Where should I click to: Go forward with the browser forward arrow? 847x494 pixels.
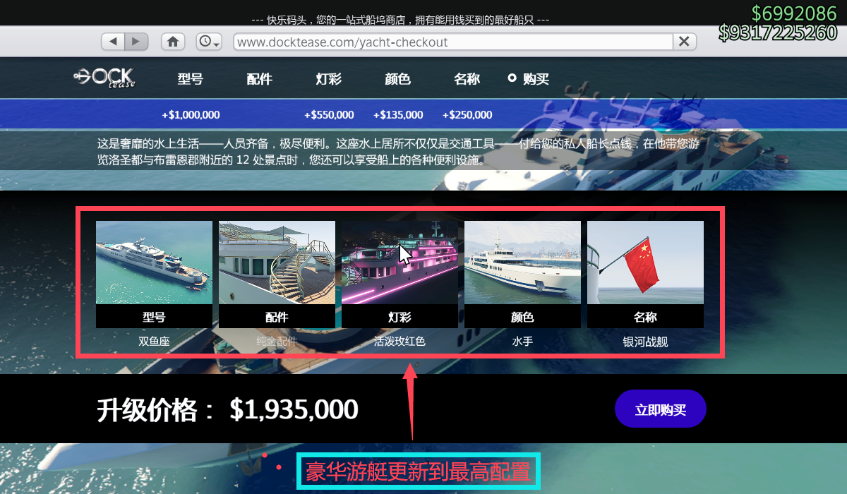(137, 42)
